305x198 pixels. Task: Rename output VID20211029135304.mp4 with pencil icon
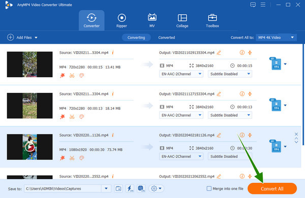click(x=219, y=52)
